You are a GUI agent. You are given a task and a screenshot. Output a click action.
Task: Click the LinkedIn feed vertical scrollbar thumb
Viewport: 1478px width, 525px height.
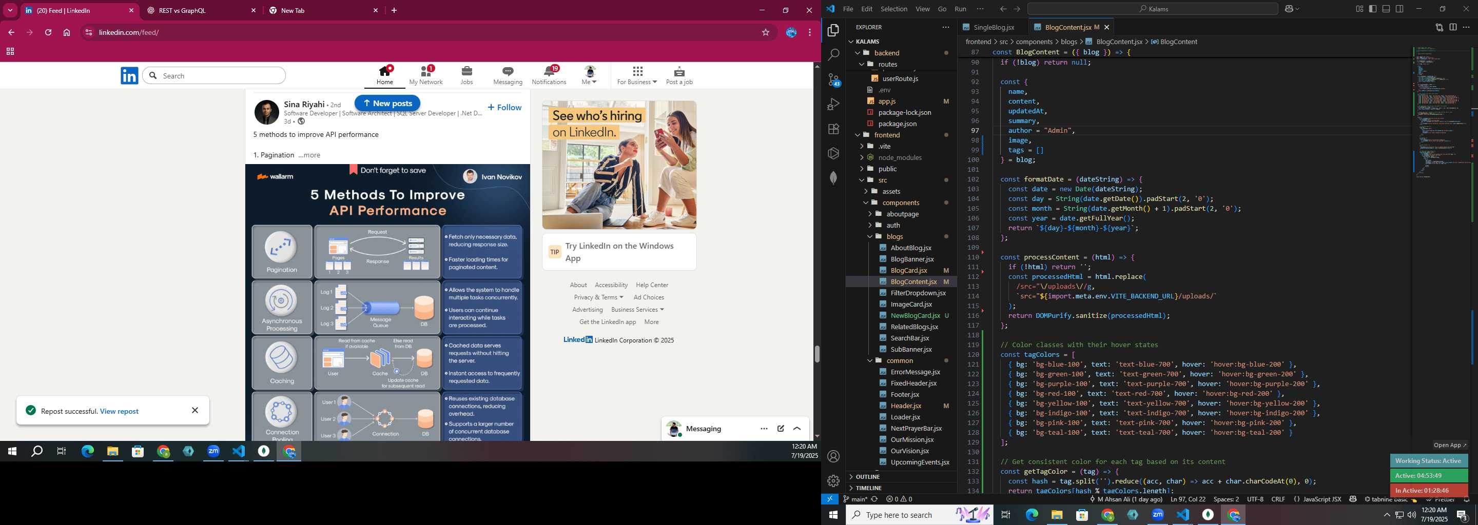[817, 354]
